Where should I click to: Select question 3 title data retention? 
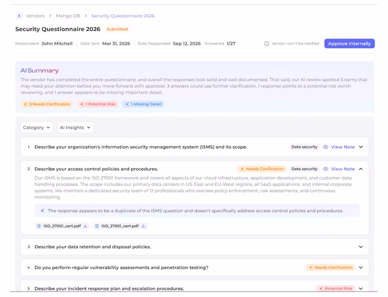pos(93,247)
